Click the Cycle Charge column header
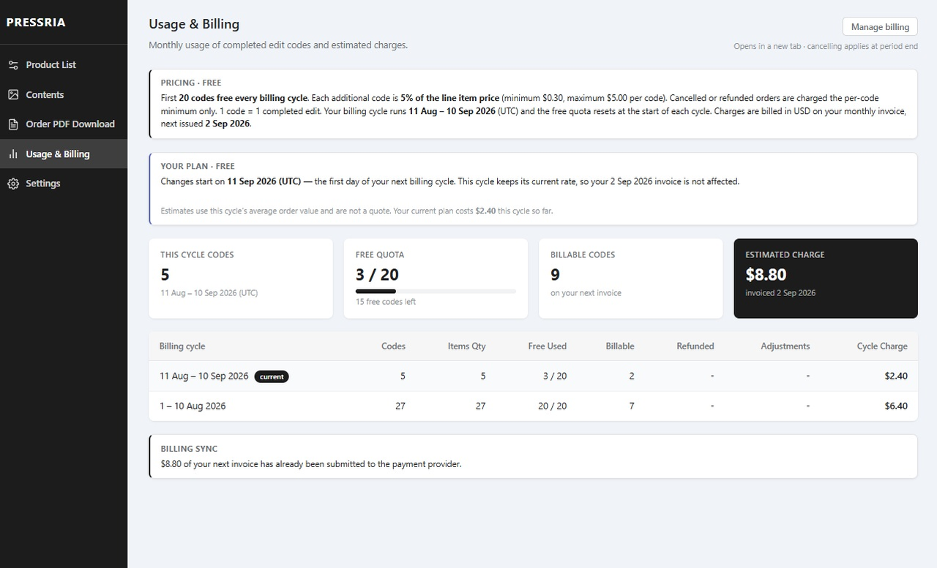This screenshot has height=568, width=937. pos(882,347)
